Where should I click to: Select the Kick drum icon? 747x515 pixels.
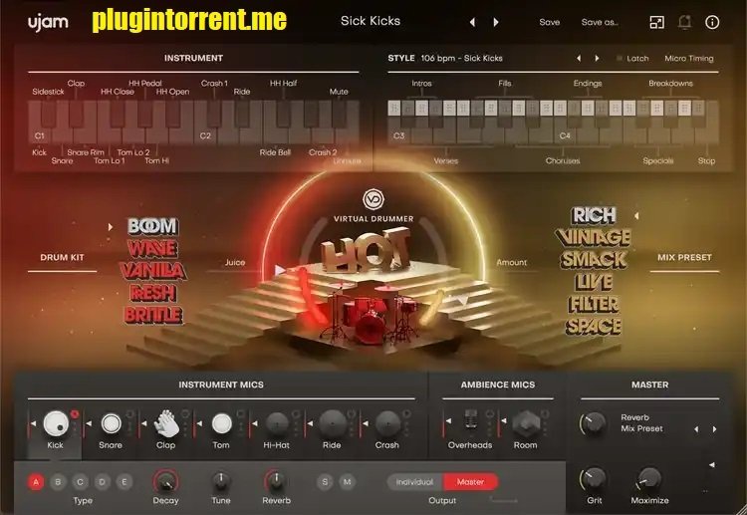click(56, 423)
